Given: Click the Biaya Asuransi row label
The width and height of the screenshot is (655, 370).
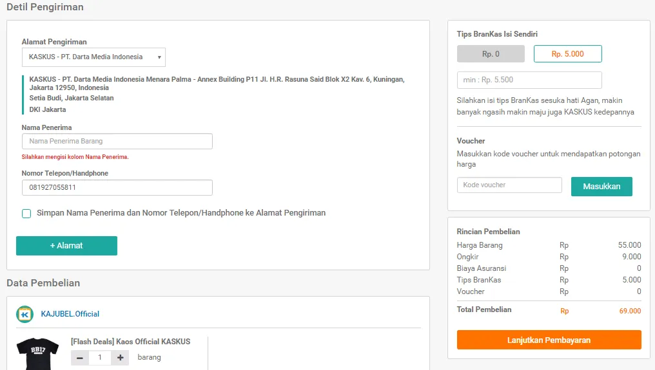Looking at the screenshot, I should [481, 268].
